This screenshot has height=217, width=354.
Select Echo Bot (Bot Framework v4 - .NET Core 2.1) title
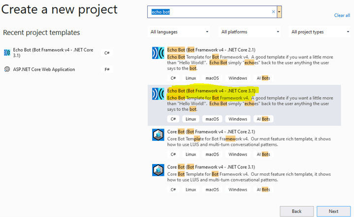[211, 50]
